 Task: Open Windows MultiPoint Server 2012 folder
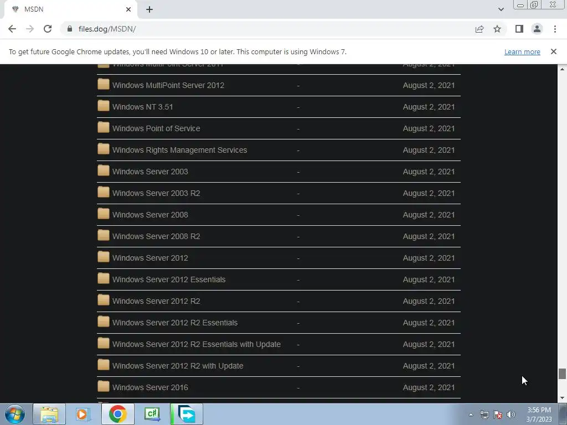point(168,85)
